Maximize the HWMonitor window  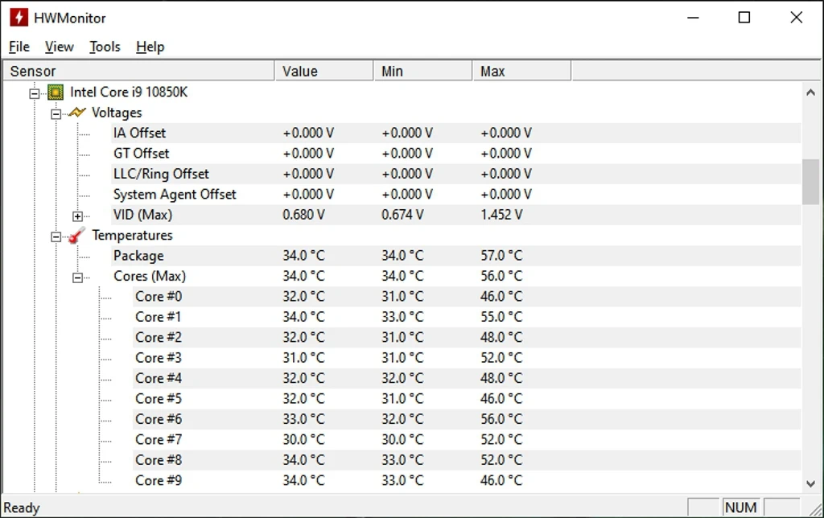(x=744, y=18)
